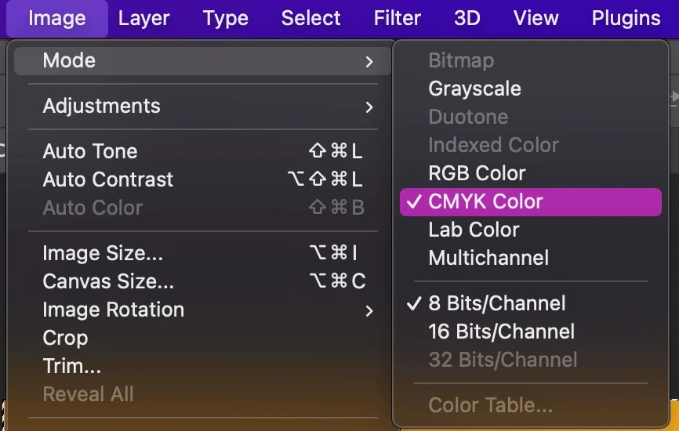Open the 3D menu

click(x=467, y=18)
